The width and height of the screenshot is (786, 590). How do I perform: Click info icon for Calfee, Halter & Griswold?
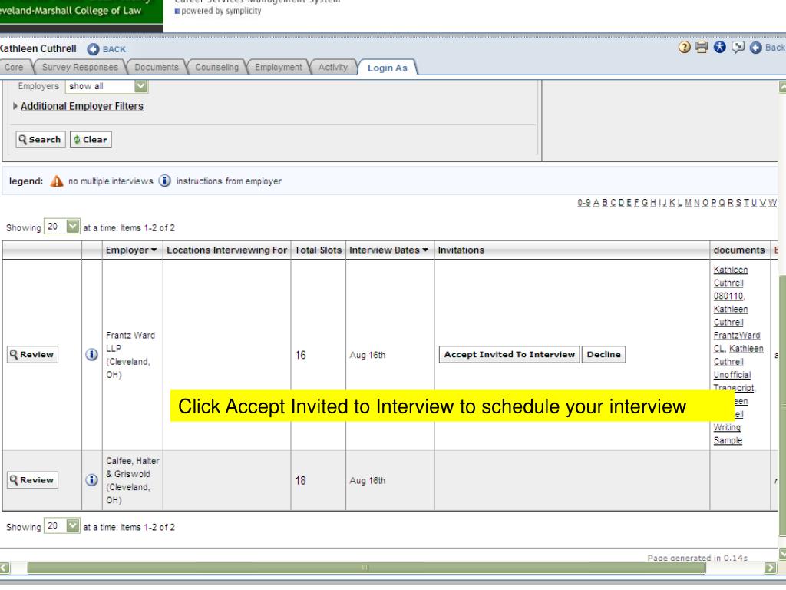92,480
